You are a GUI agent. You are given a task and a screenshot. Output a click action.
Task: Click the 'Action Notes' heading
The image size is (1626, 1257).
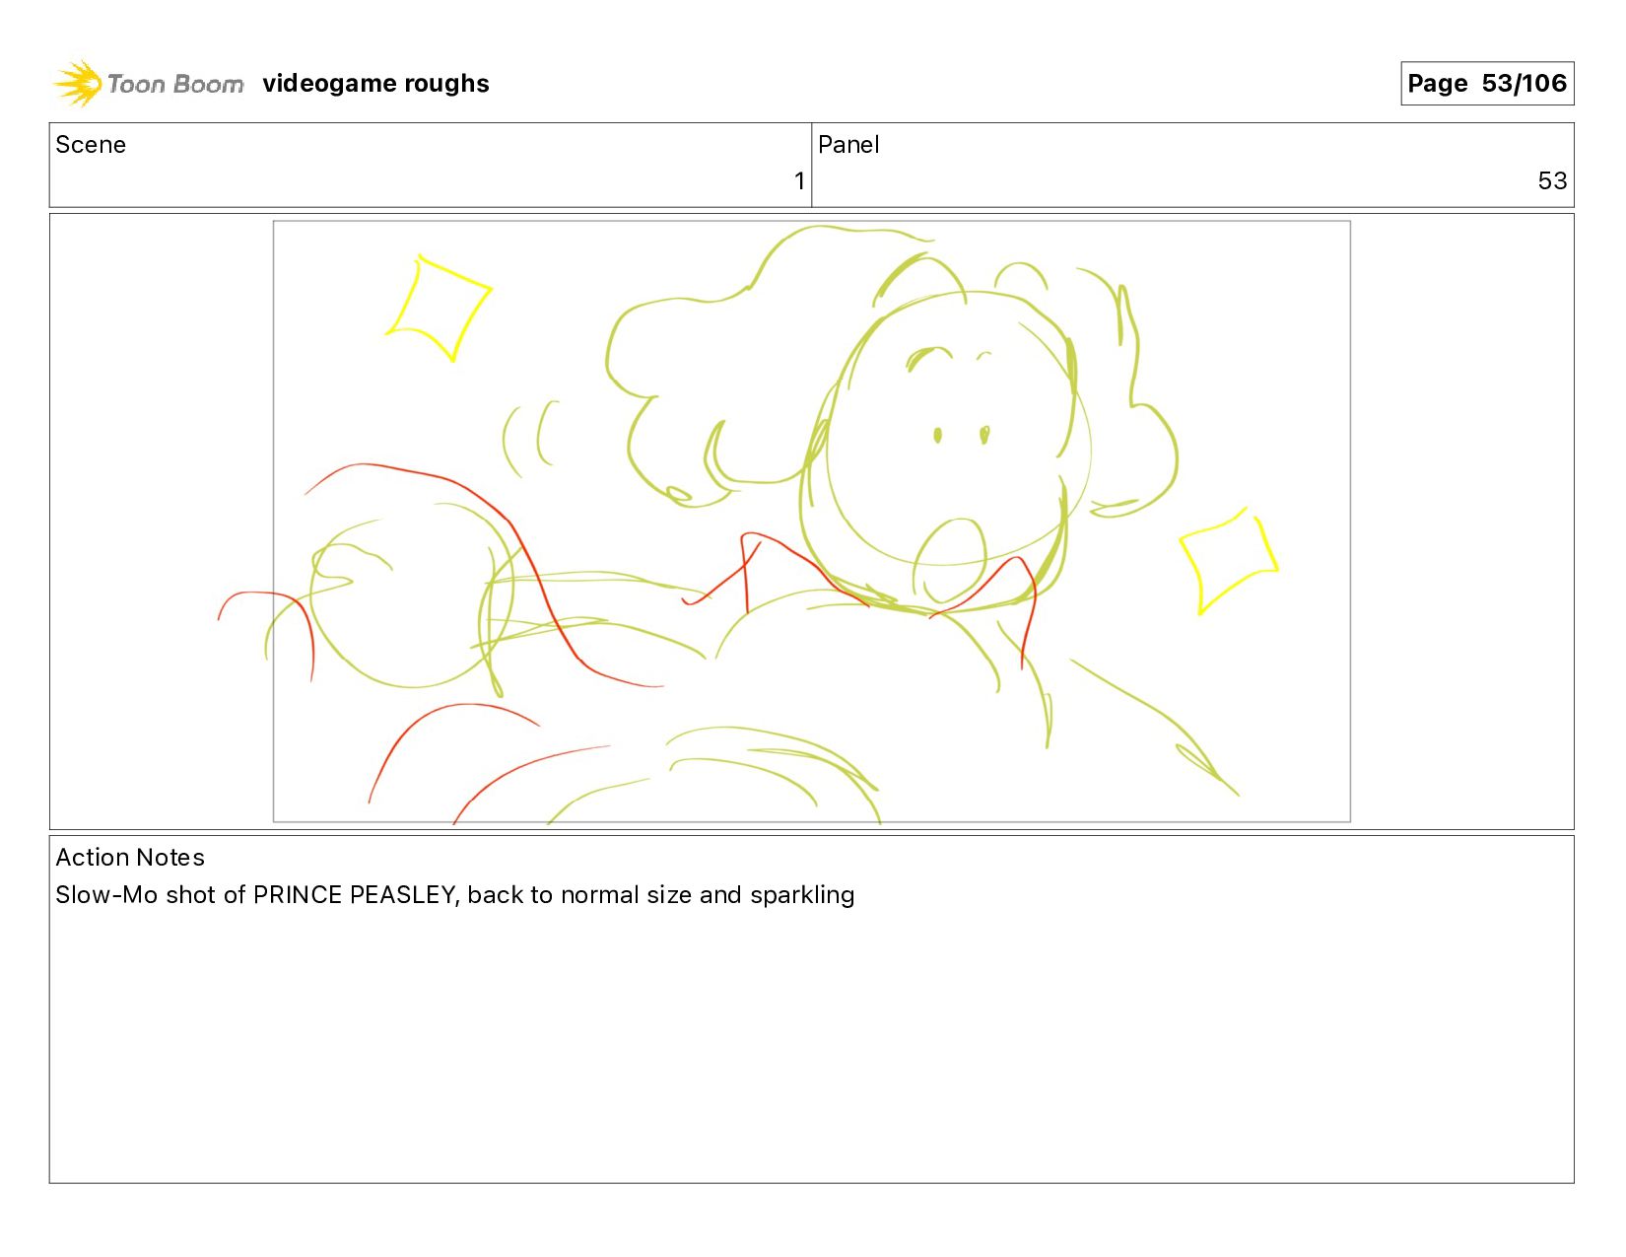[130, 858]
